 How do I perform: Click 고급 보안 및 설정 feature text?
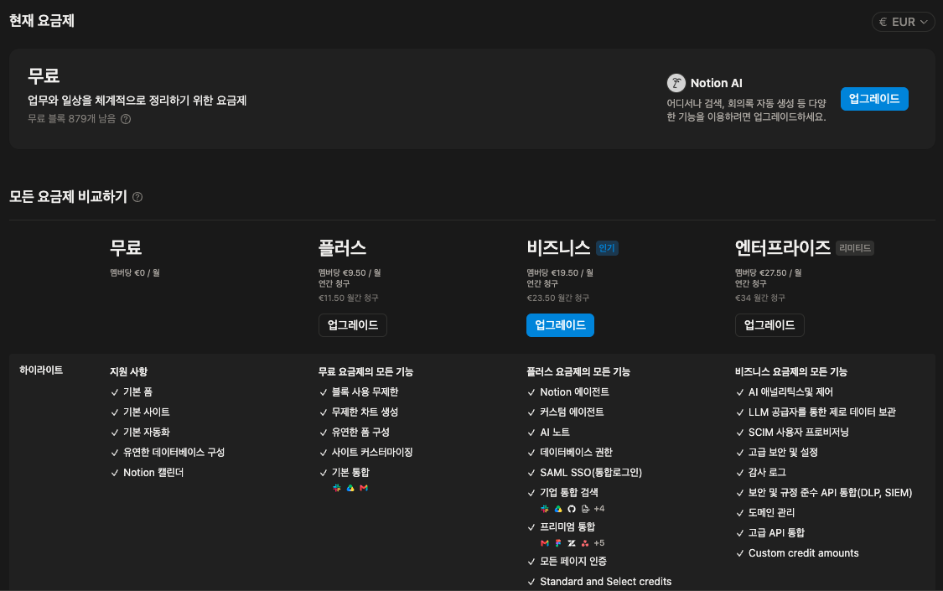pyautogui.click(x=783, y=452)
